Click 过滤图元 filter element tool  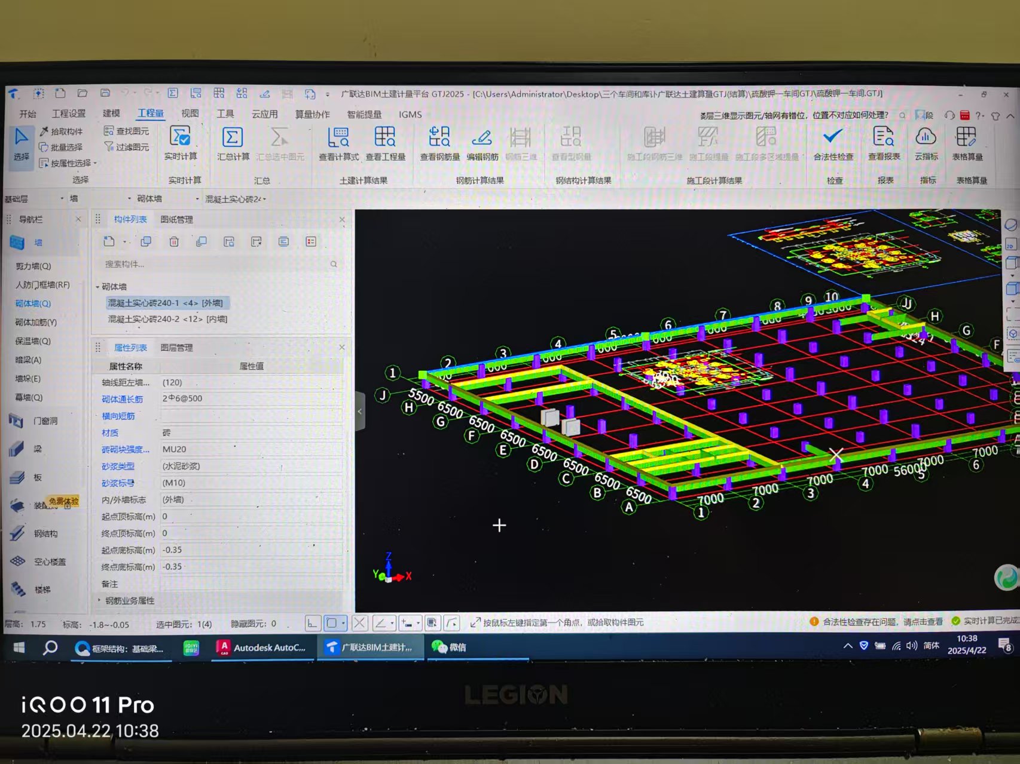click(127, 146)
